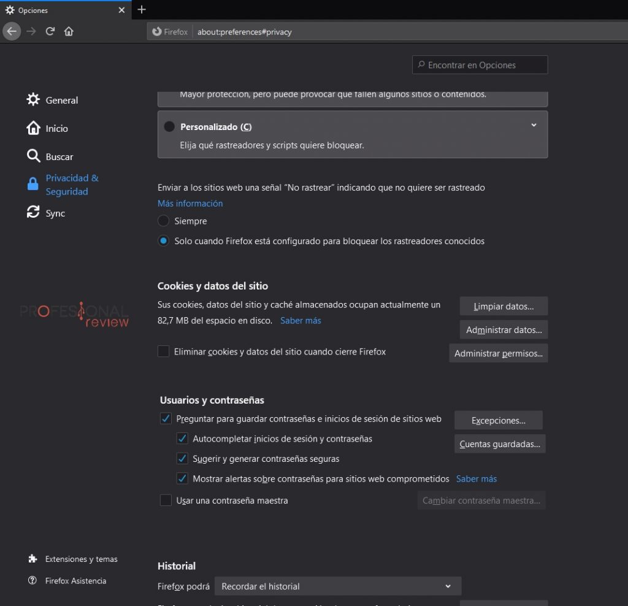The height and width of the screenshot is (606, 628).
Task: Open new tab with plus icon
Action: (142, 10)
